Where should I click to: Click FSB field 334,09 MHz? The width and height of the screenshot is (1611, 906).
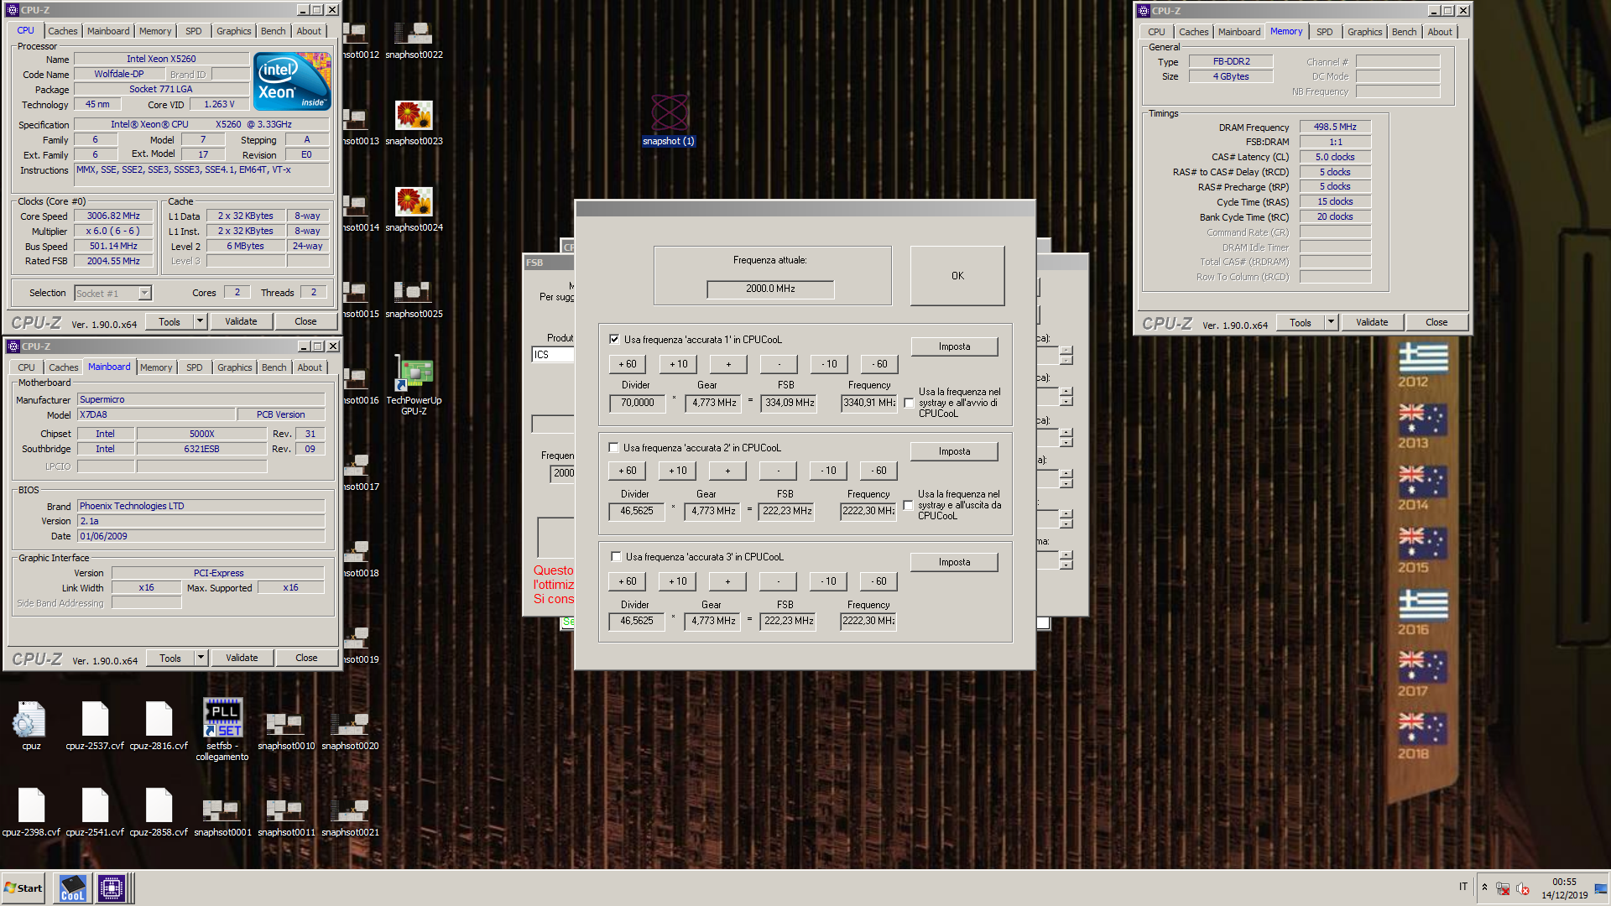789,403
